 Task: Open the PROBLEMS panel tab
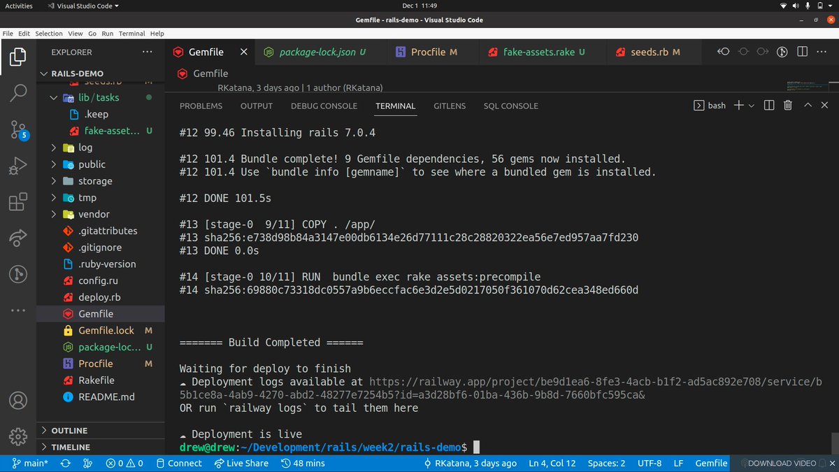[201, 106]
